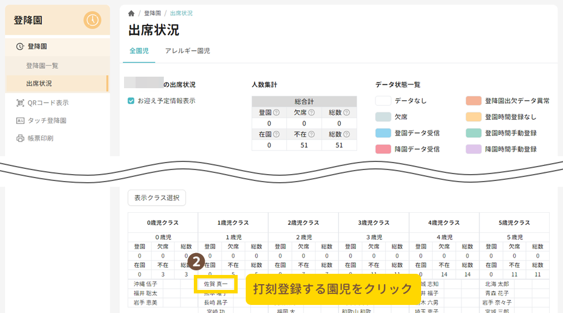Screen dimensions: 563x313
Task: Click the QR code icon in the sidebar
Action: 20,103
